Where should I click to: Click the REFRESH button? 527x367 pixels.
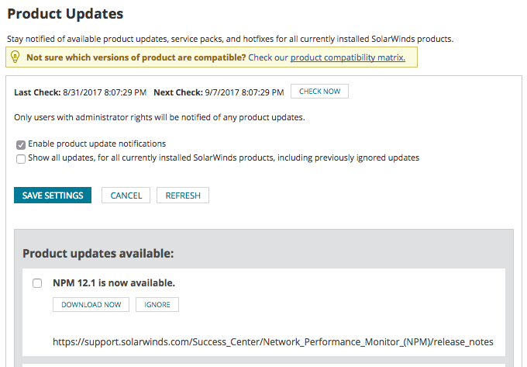tap(183, 195)
